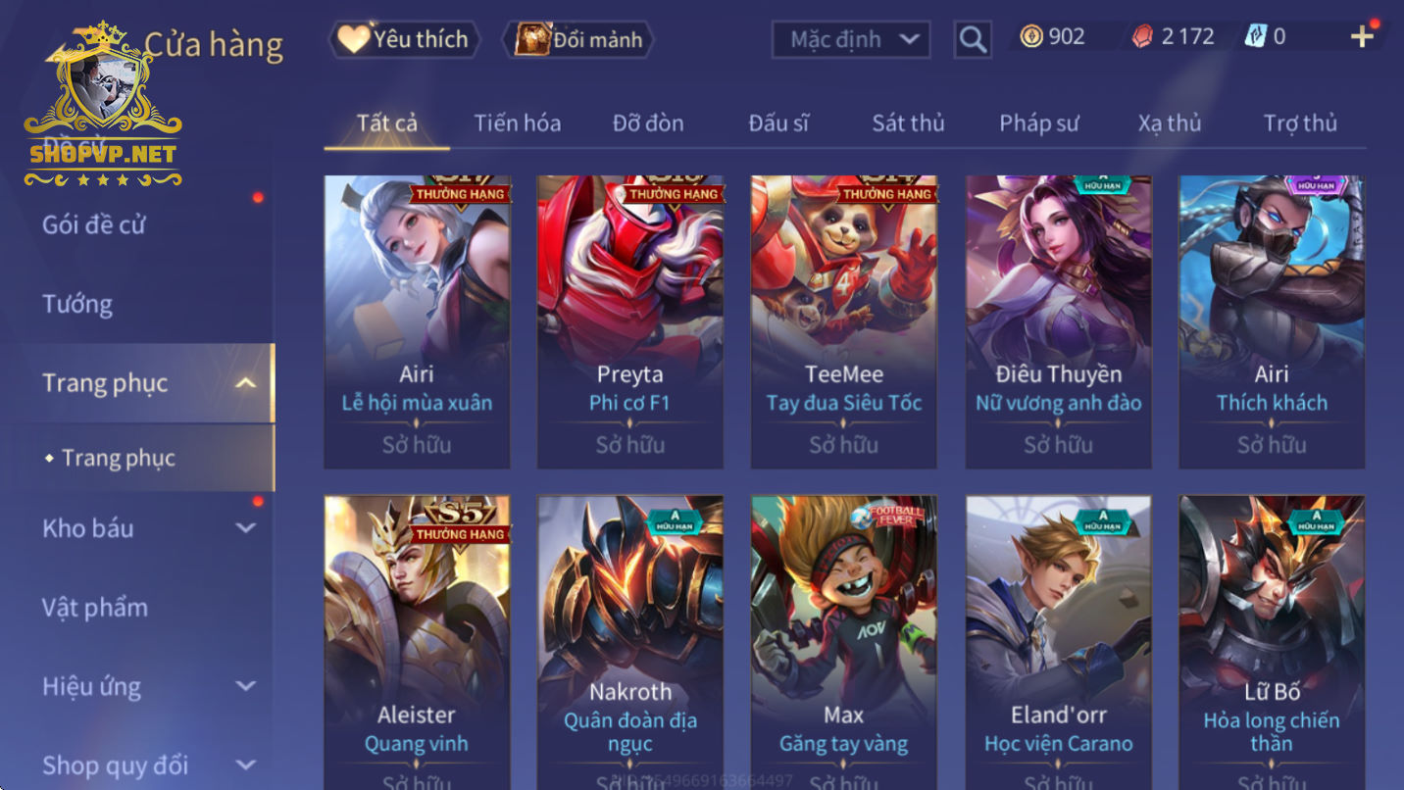
Task: Tap the red gem currency icon
Action: (x=1142, y=36)
